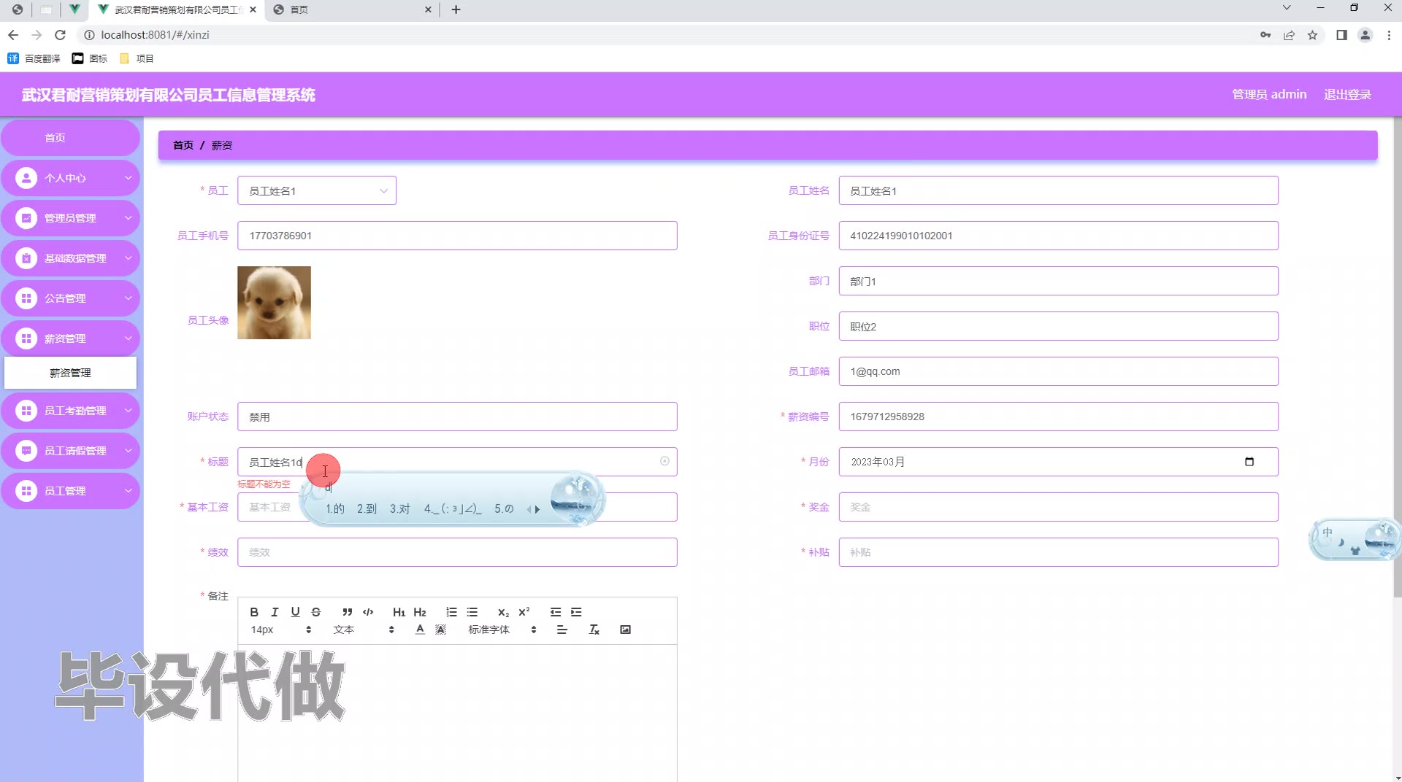Open the 员工 selection dropdown
The height and width of the screenshot is (782, 1402).
click(317, 190)
